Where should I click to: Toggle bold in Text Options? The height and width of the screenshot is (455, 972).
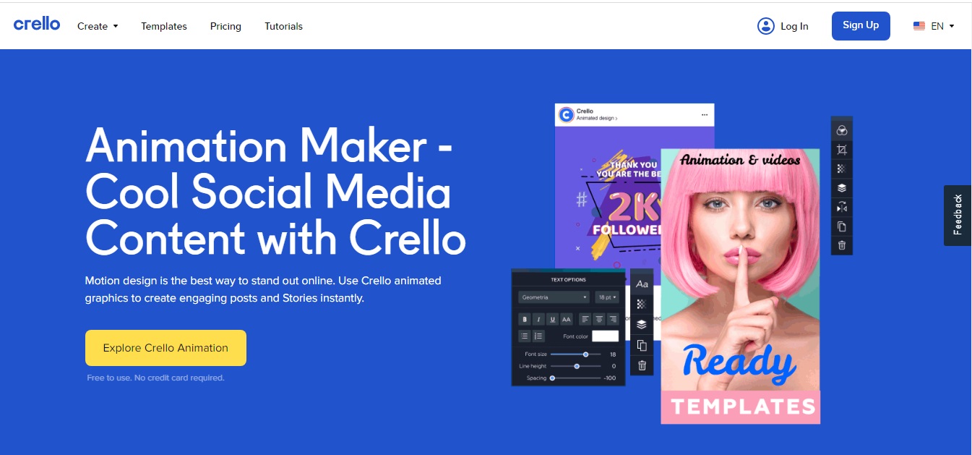click(525, 319)
